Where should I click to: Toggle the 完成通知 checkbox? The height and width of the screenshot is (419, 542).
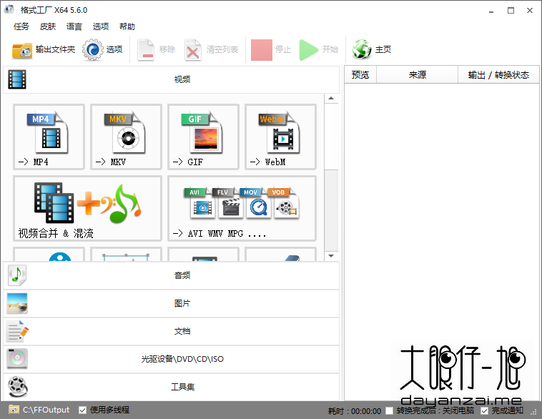(x=484, y=410)
